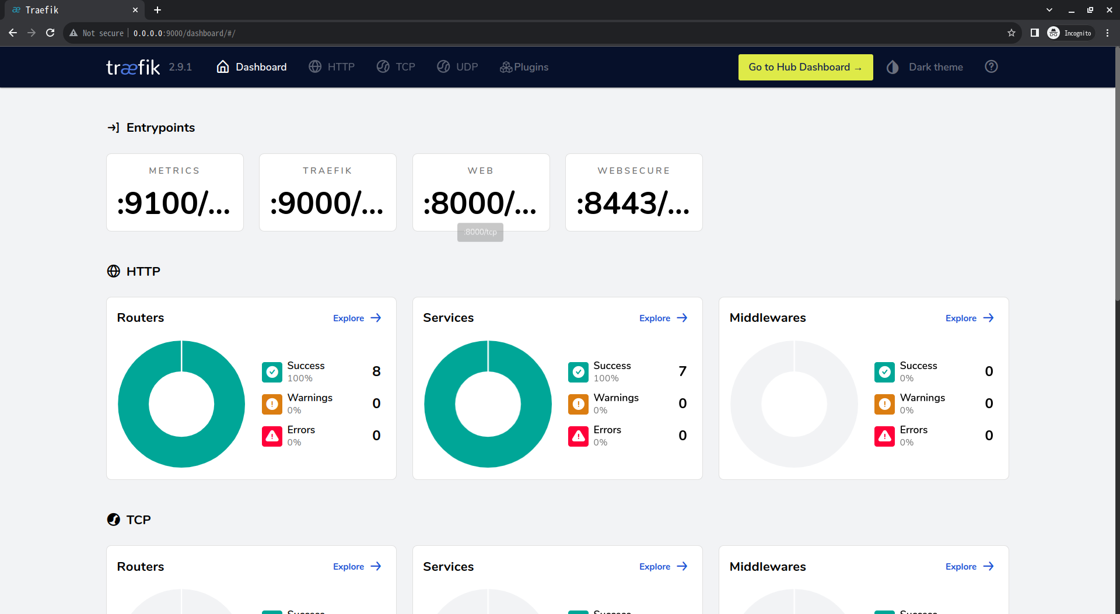
Task: Click HTTP Services Warnings icon
Action: (x=578, y=404)
